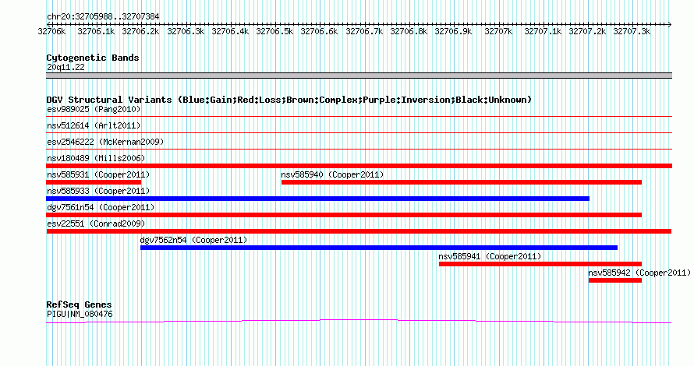Select the 32707.3k ruler position
The image size is (694, 366).
click(632, 31)
